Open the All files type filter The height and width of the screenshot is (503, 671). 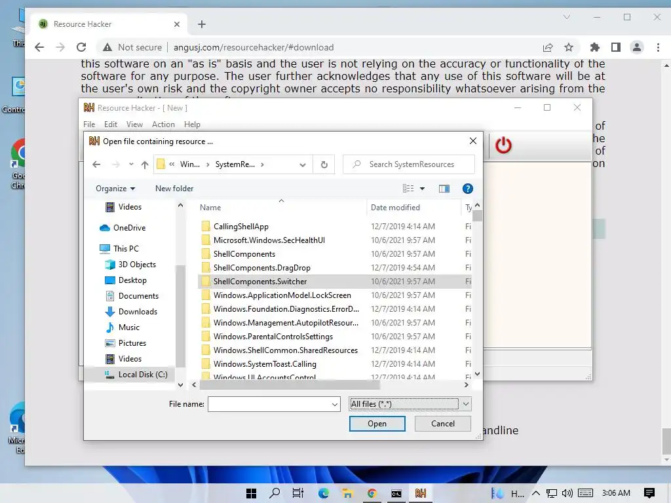410,403
